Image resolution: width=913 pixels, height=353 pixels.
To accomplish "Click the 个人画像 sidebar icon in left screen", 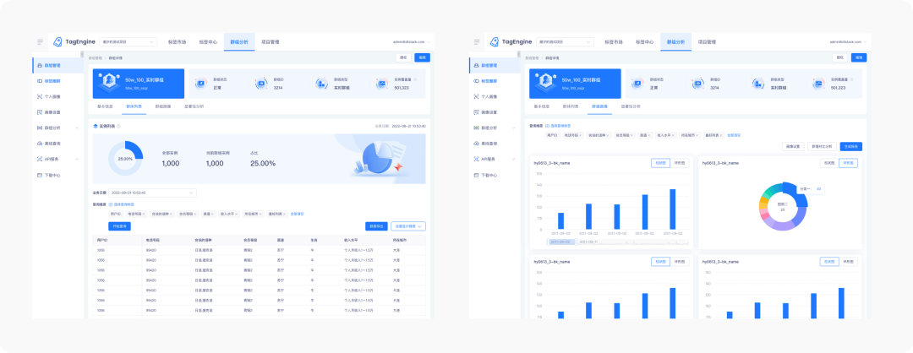I will pyautogui.click(x=39, y=96).
